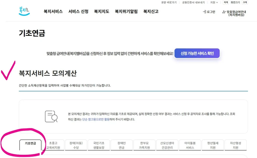Viewport: 257px width, 158px height.
Task: Open the 국민기초생활보장 tab
Action: point(99,143)
